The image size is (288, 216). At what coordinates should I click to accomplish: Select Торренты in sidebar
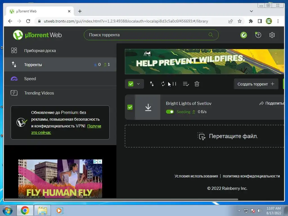[x=60, y=64]
